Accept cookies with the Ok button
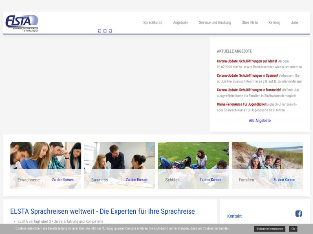 [x=293, y=229]
